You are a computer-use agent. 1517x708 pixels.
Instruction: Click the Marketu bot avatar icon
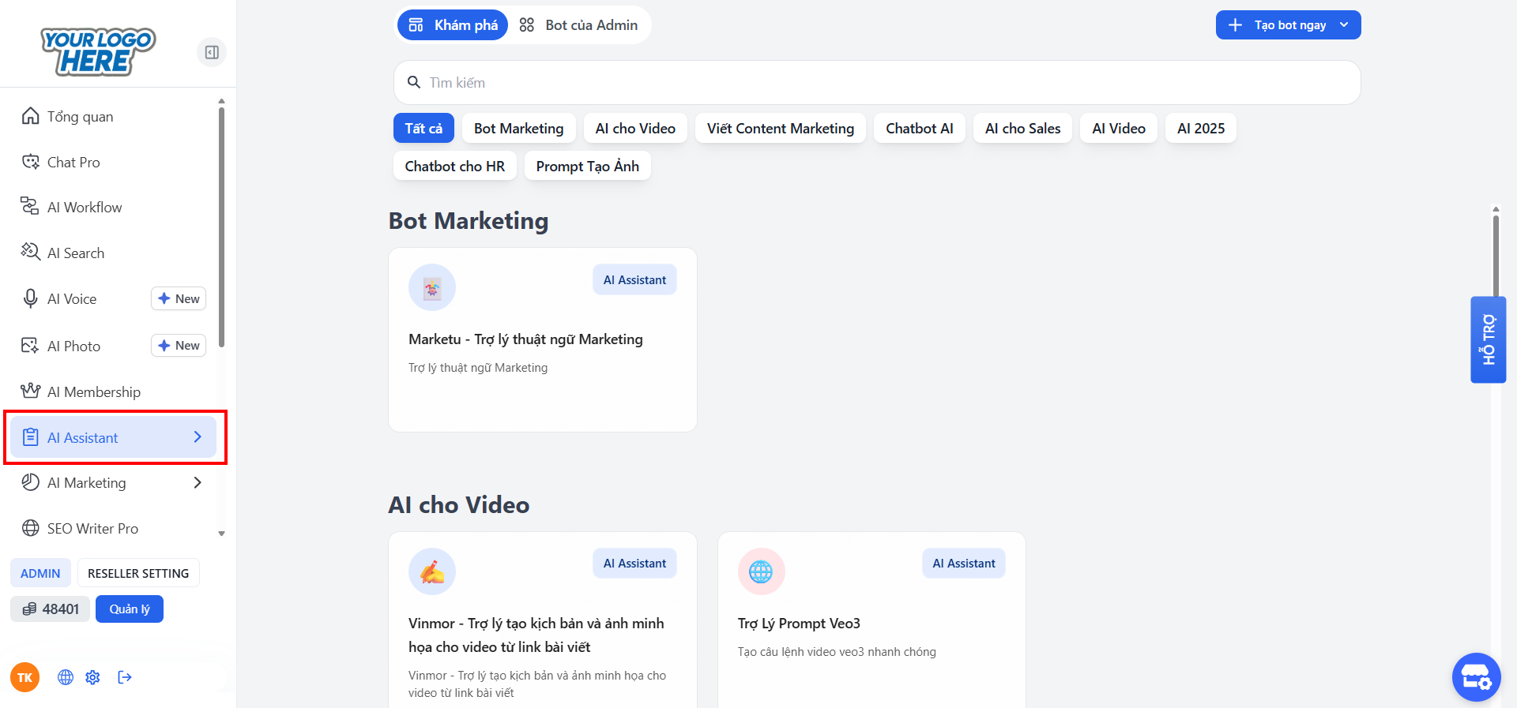coord(431,287)
